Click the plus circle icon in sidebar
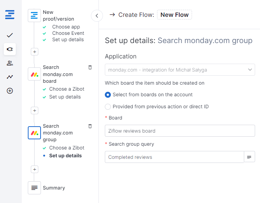 pos(10,91)
